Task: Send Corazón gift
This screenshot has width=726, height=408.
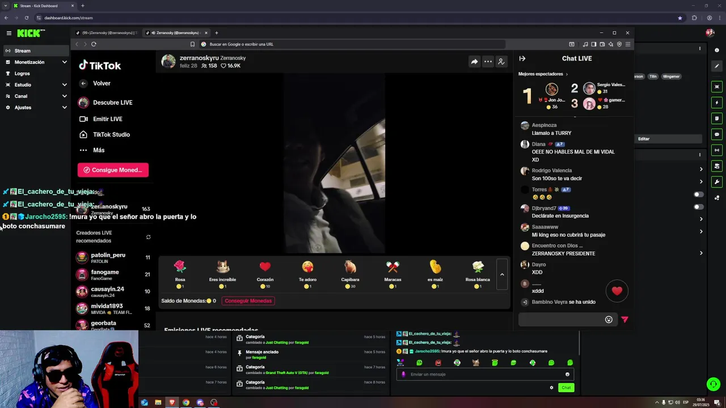Action: click(x=265, y=274)
